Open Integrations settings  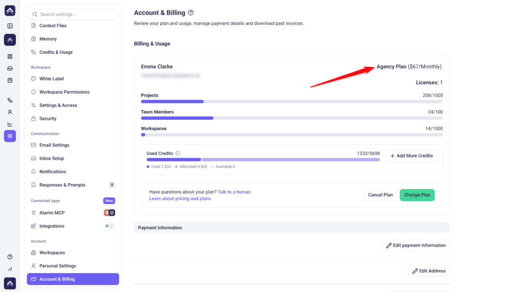tap(73, 226)
